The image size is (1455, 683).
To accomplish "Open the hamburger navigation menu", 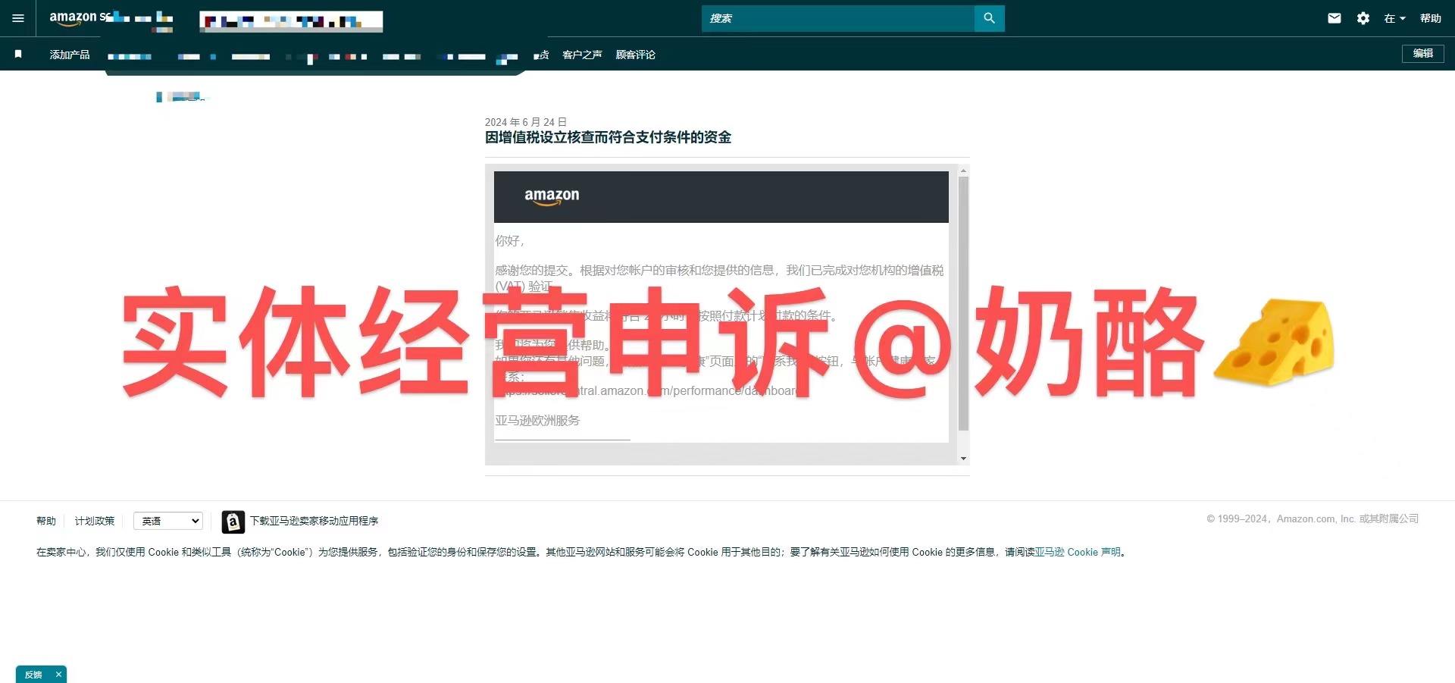I will point(18,18).
